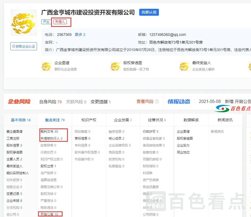Expand 更多 2 phone numbers
The height and width of the screenshot is (217, 251).
pyautogui.click(x=80, y=35)
